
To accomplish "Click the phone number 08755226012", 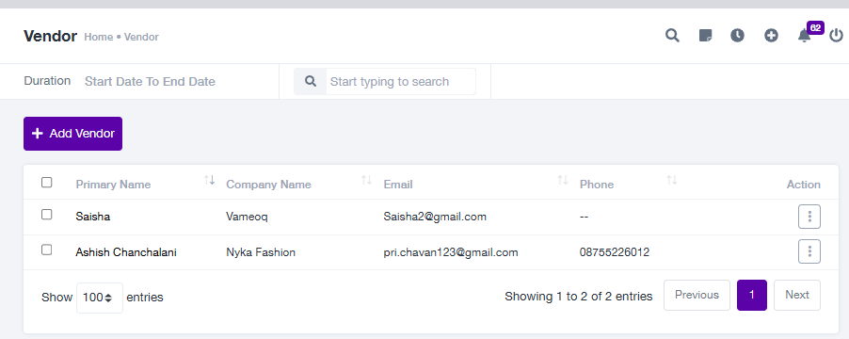I will [x=615, y=252].
